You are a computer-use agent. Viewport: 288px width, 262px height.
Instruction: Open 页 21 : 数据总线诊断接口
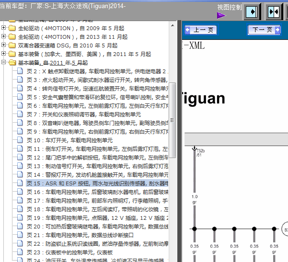pos(80,235)
